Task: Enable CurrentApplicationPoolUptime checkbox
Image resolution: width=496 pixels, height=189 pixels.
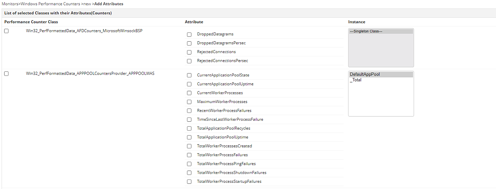Action: pyautogui.click(x=189, y=84)
